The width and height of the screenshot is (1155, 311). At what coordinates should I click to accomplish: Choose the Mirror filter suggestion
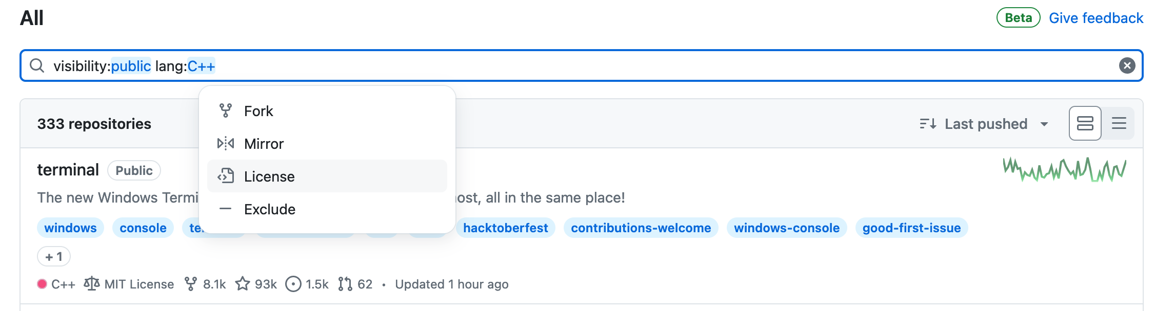(264, 144)
